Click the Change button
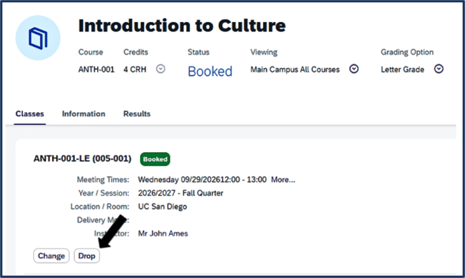 pos(51,256)
